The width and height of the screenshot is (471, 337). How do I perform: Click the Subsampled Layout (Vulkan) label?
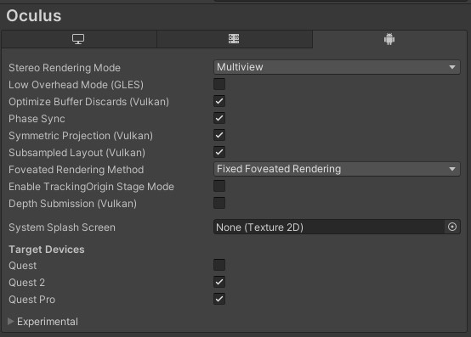click(x=77, y=153)
